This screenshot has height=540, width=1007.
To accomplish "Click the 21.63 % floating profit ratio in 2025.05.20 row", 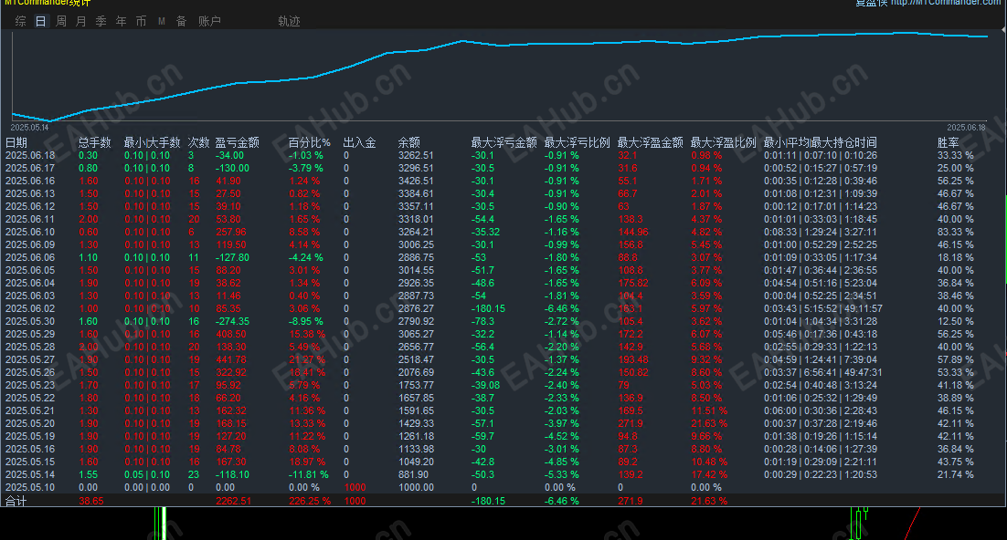I will [x=709, y=423].
